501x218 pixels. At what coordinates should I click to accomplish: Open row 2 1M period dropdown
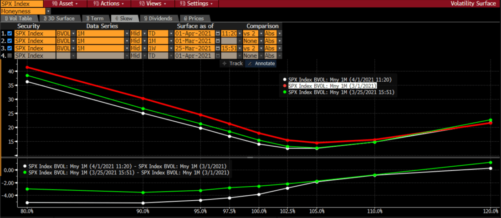(x=171, y=41)
